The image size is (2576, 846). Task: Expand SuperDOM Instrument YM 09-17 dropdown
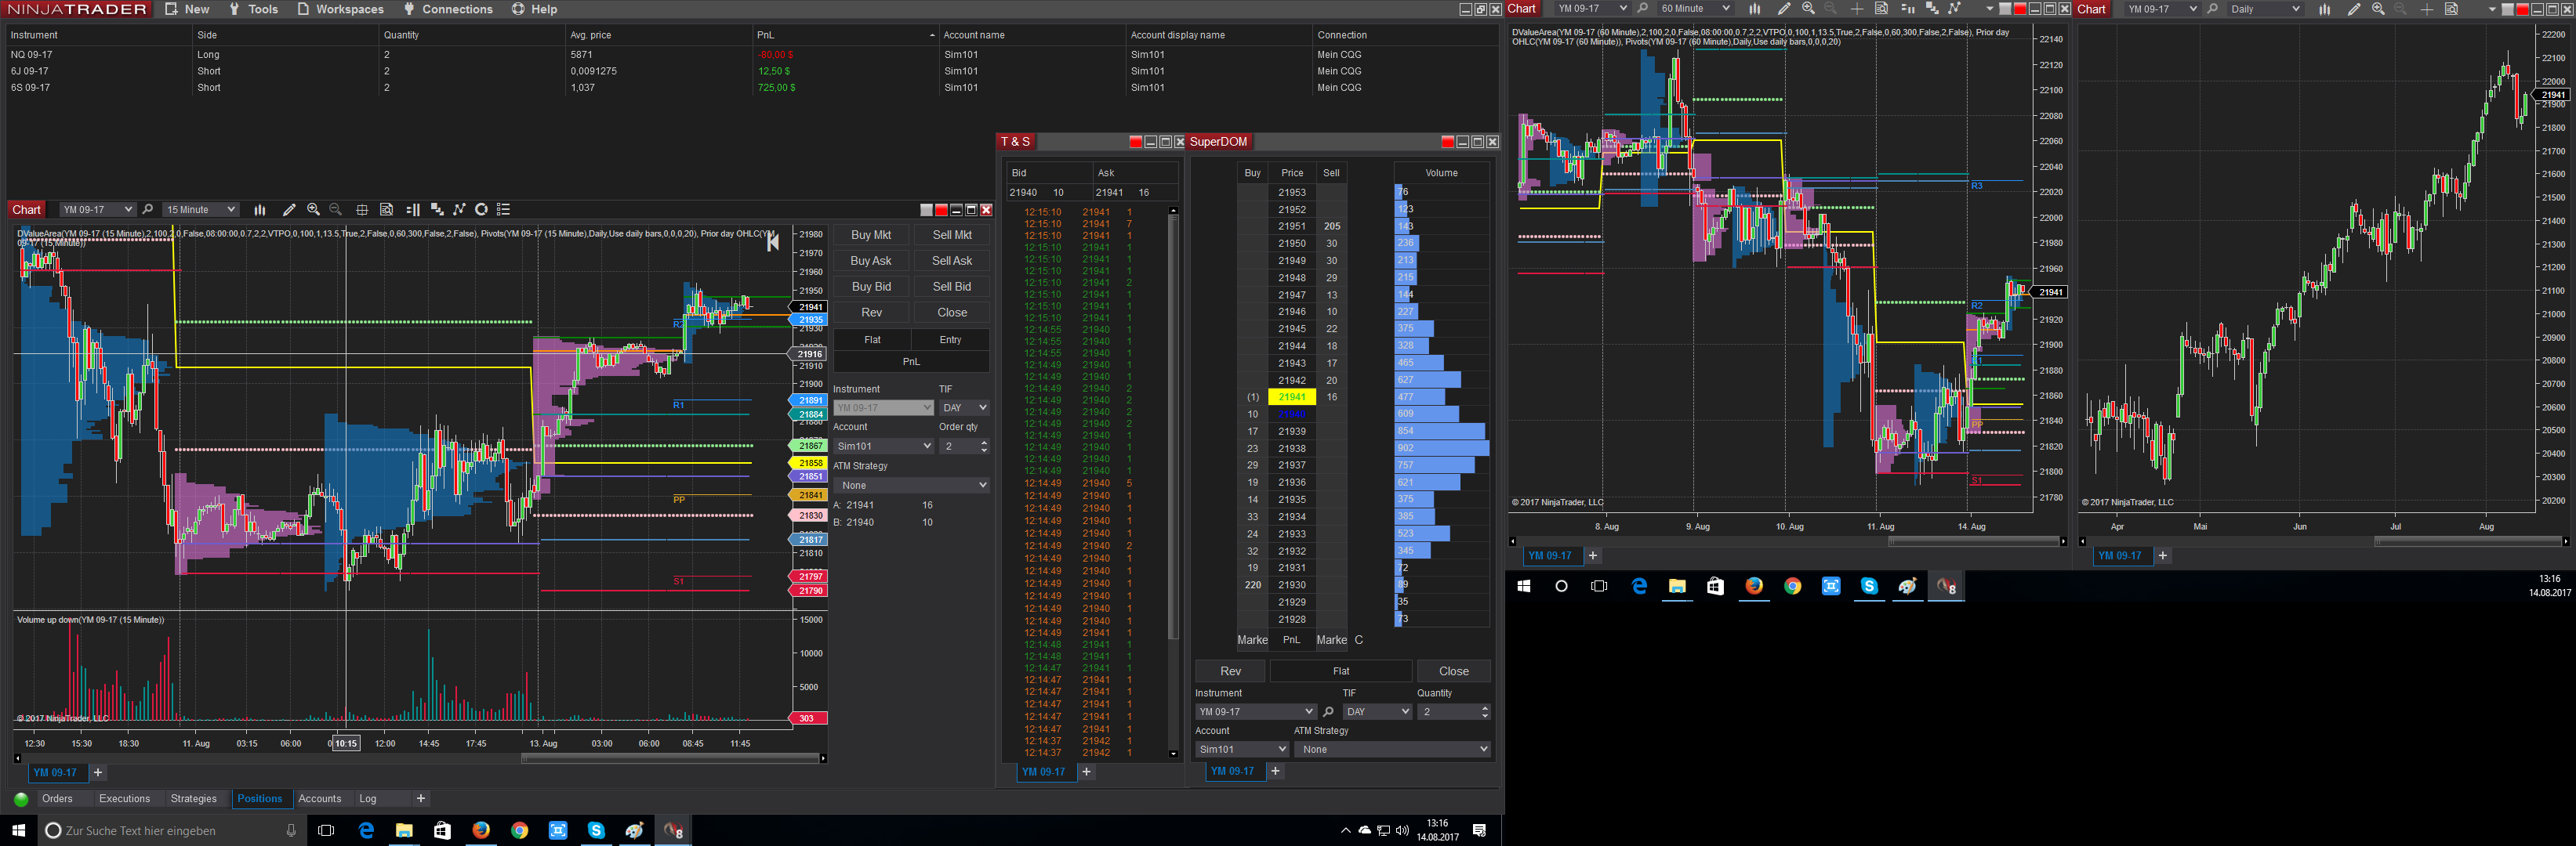(x=1255, y=712)
